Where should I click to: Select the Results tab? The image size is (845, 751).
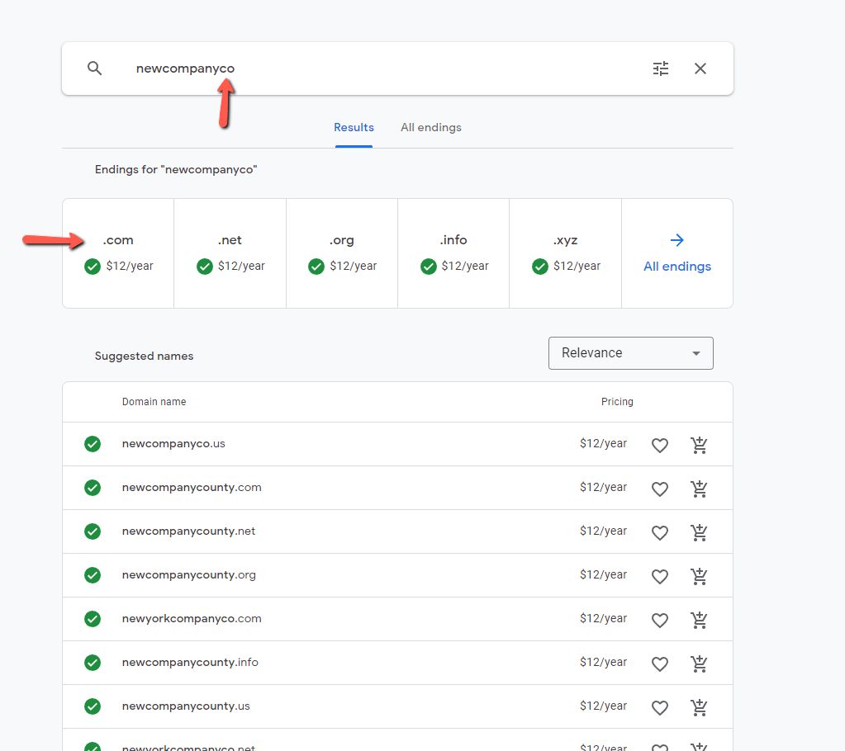click(x=354, y=128)
